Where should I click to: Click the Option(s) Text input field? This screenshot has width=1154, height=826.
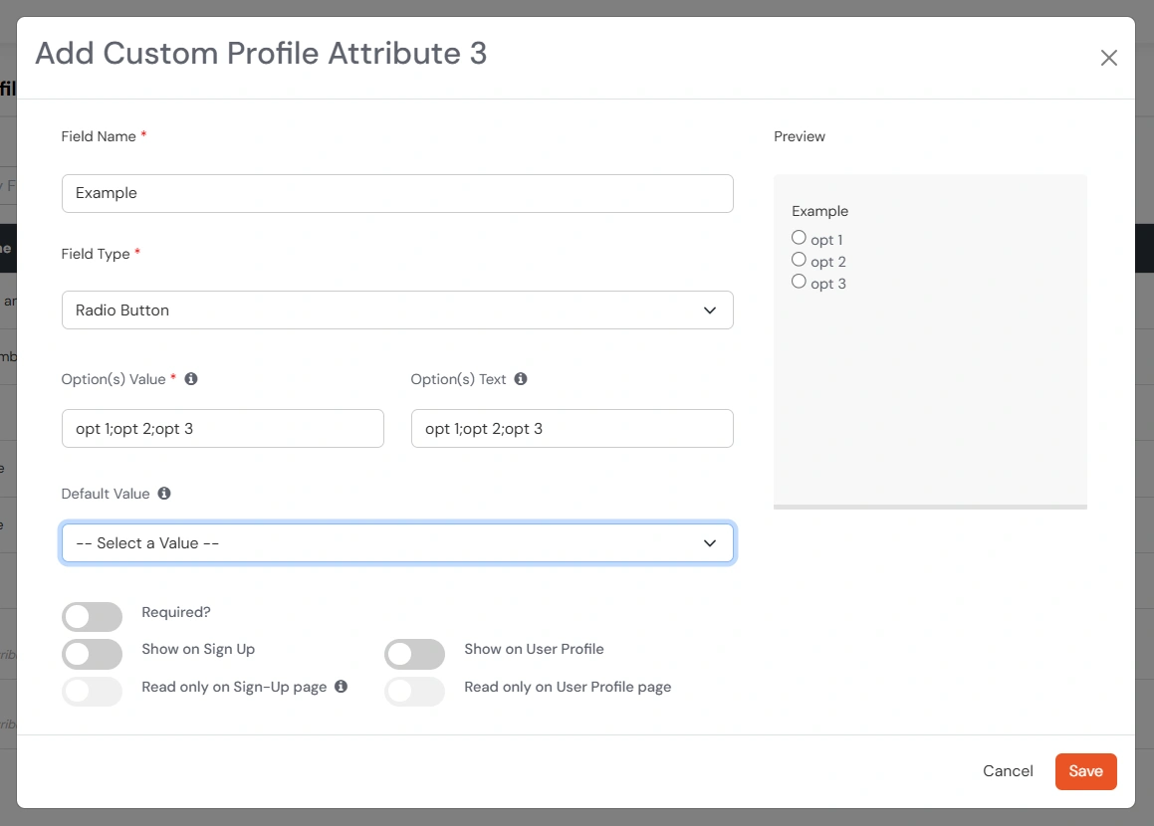point(572,428)
